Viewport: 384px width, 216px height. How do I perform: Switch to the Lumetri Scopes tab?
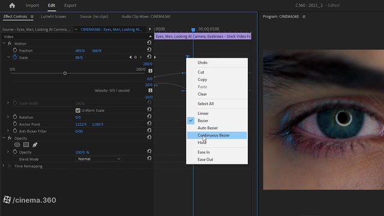53,17
